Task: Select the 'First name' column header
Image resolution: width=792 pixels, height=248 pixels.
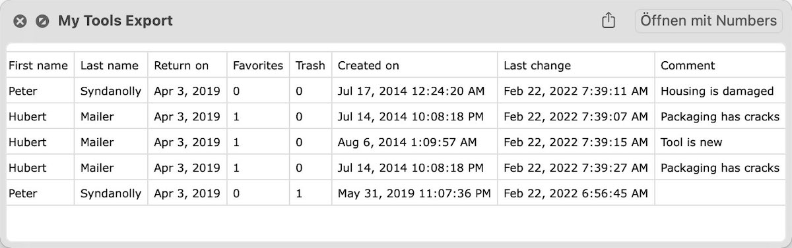Action: click(40, 65)
